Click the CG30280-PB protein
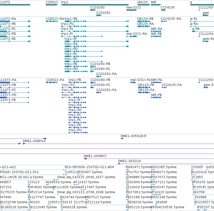The height and width of the screenshot is (211, 214). [93, 82]
